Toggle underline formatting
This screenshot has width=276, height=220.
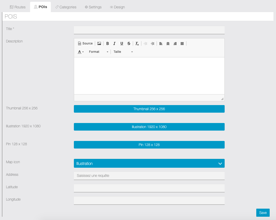(122, 43)
